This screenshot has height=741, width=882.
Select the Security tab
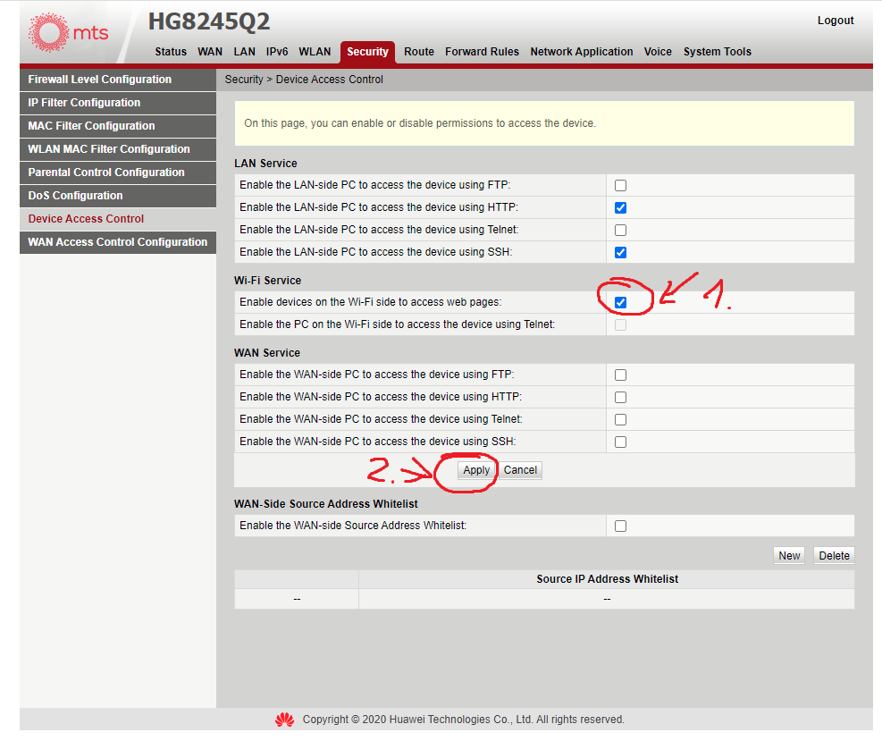(367, 52)
